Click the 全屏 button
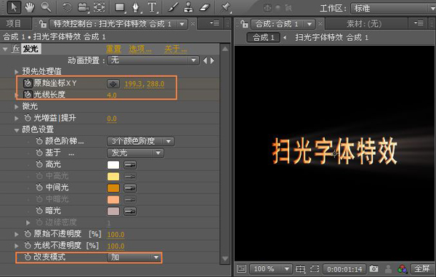This screenshot has height=277, width=436. [421, 269]
